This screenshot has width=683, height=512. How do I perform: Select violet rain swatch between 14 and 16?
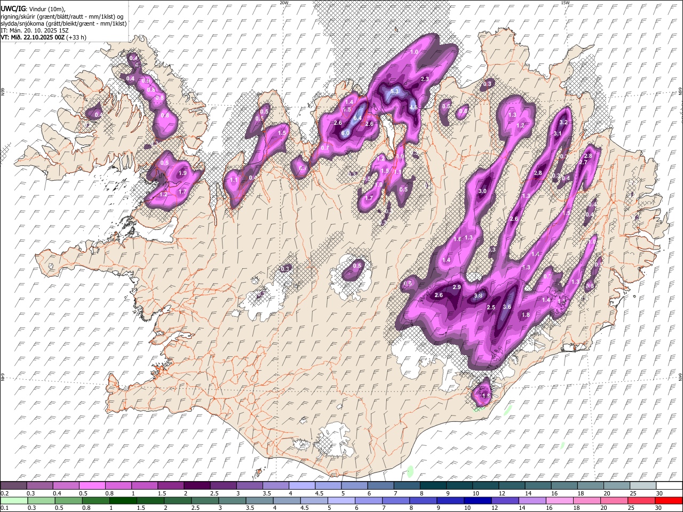532,500
